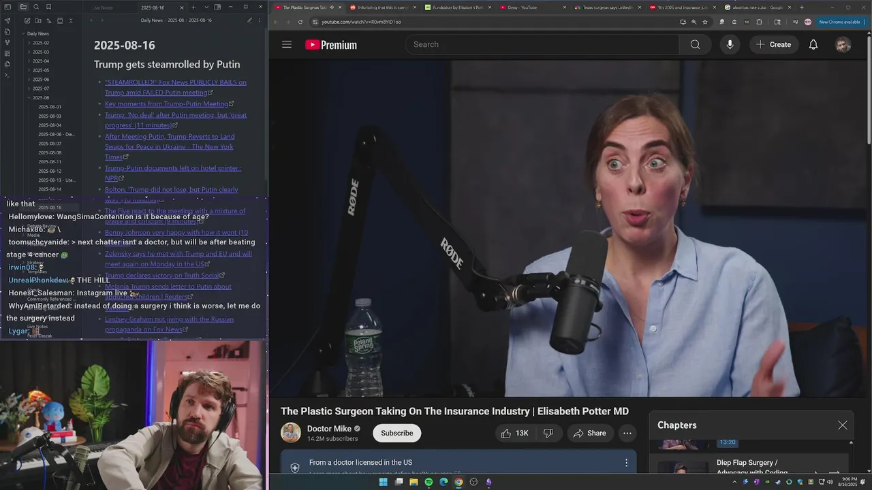This screenshot has width=872, height=490.
Task: Toggle edit mode pencil icon in note
Action: [x=249, y=20]
